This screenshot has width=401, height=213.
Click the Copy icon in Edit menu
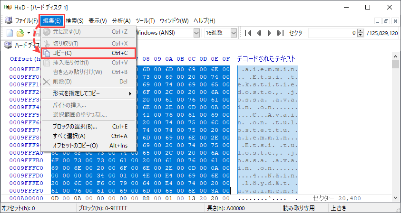click(47, 53)
